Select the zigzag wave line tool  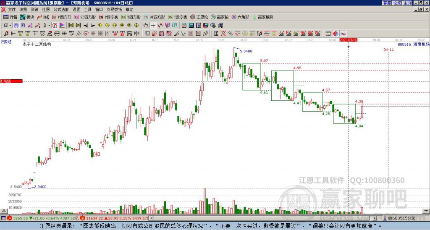183,34
